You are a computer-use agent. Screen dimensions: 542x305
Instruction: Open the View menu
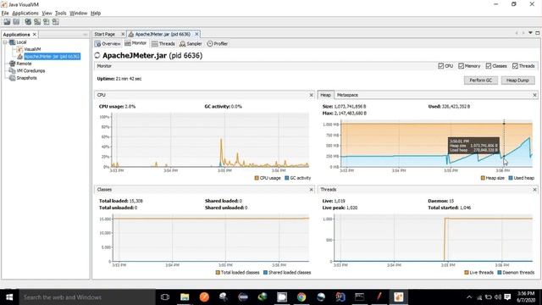point(47,14)
